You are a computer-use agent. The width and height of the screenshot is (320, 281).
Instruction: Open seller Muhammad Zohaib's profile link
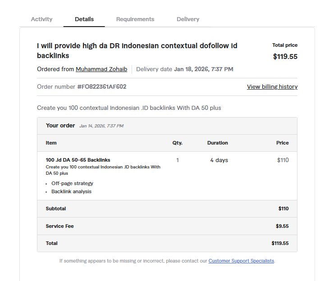(101, 69)
